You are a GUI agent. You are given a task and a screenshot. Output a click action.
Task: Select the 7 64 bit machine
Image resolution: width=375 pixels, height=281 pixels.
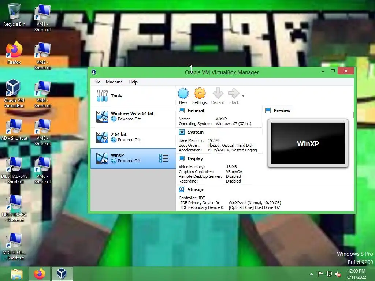click(x=133, y=138)
